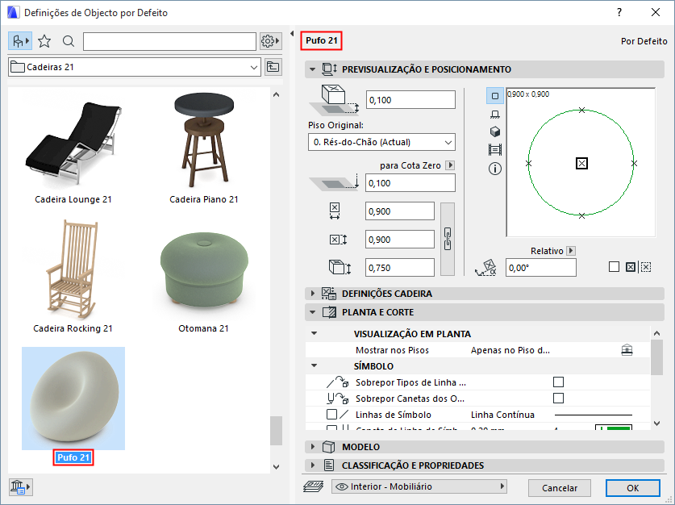Select Cadeira Rocking 21 thumbnail

73,270
